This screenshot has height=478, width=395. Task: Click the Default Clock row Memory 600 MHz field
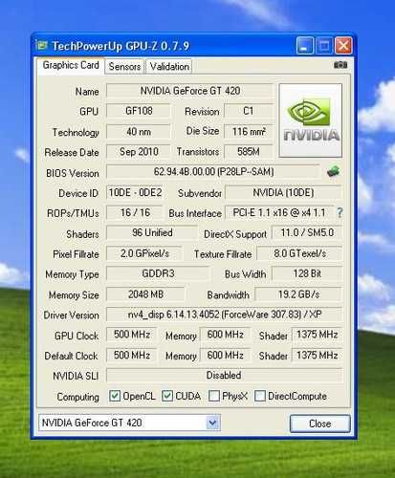click(225, 355)
